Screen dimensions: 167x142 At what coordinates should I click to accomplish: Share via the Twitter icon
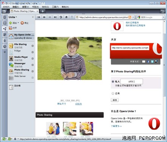(152, 62)
